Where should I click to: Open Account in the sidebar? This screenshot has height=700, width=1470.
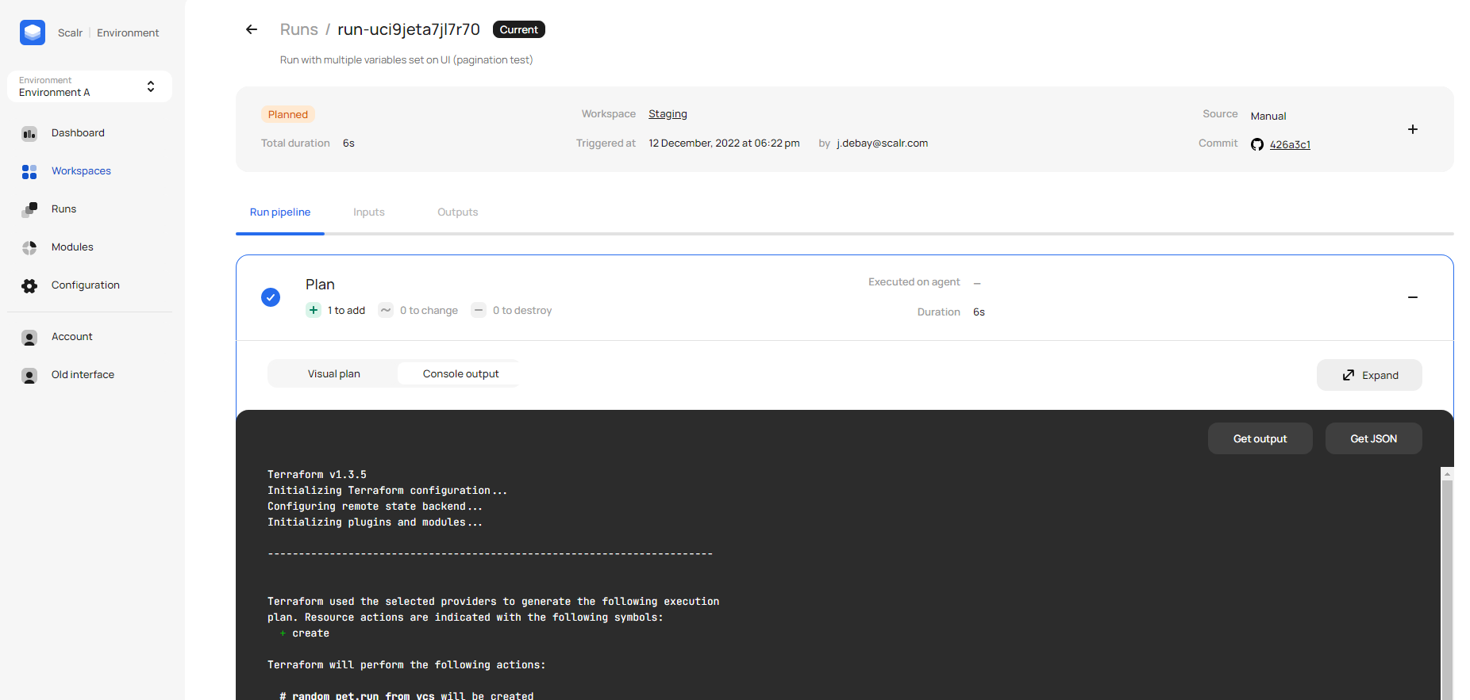pyautogui.click(x=72, y=336)
